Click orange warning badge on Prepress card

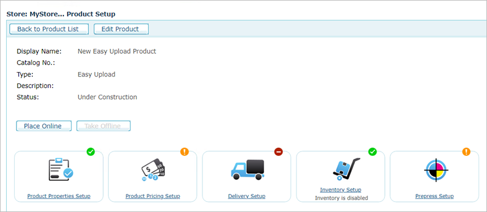tap(466, 152)
